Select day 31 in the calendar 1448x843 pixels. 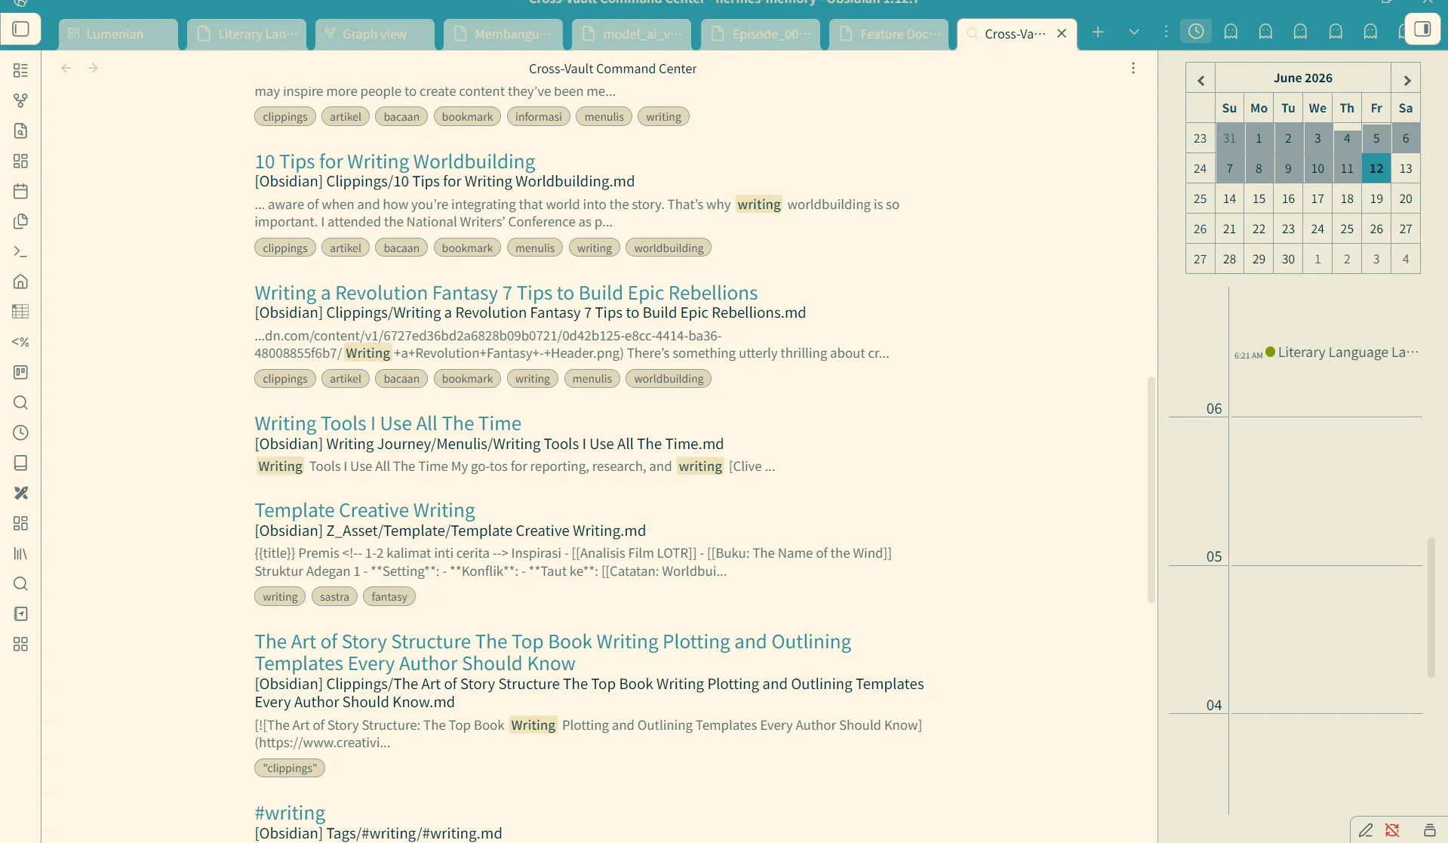[1229, 138]
